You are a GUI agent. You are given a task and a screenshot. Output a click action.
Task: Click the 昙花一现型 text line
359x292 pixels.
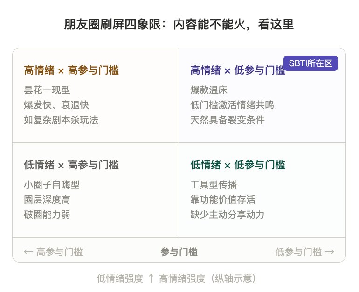pos(47,90)
